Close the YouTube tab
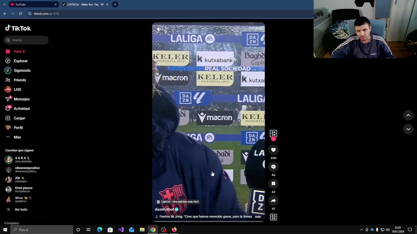The width and height of the screenshot is (417, 234). pyautogui.click(x=55, y=5)
